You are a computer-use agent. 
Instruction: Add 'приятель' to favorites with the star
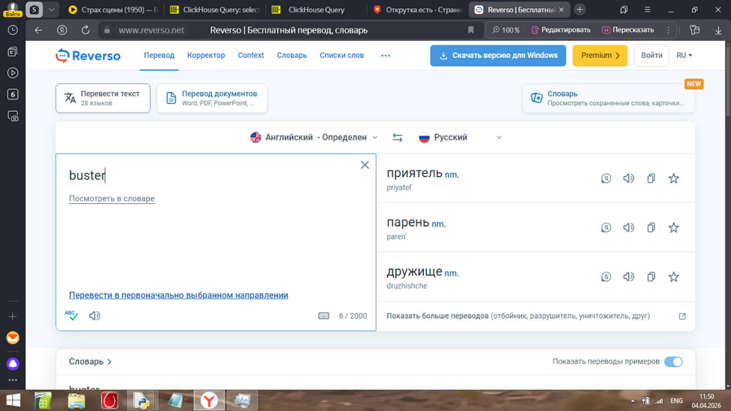tap(674, 178)
